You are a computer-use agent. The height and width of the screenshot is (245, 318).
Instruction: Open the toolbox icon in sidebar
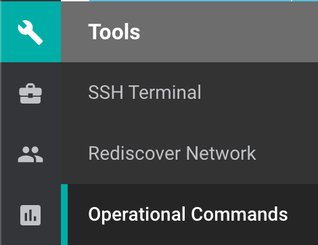[x=30, y=93]
